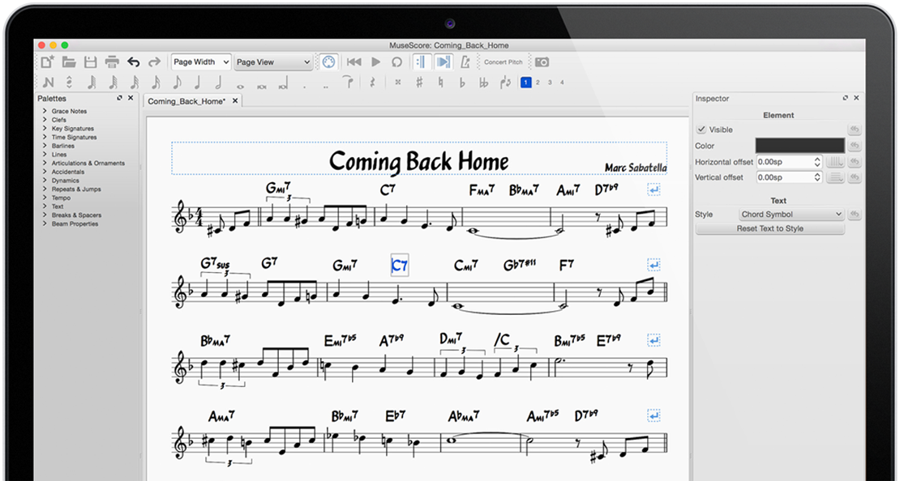This screenshot has width=900, height=481.
Task: Click the Color swatch in Inspector
Action: 799,145
